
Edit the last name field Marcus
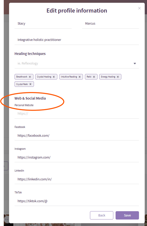[110, 24]
